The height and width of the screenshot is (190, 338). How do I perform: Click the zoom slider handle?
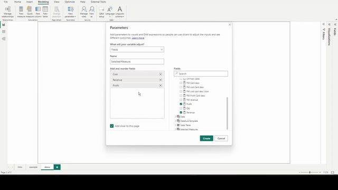pos(310,173)
